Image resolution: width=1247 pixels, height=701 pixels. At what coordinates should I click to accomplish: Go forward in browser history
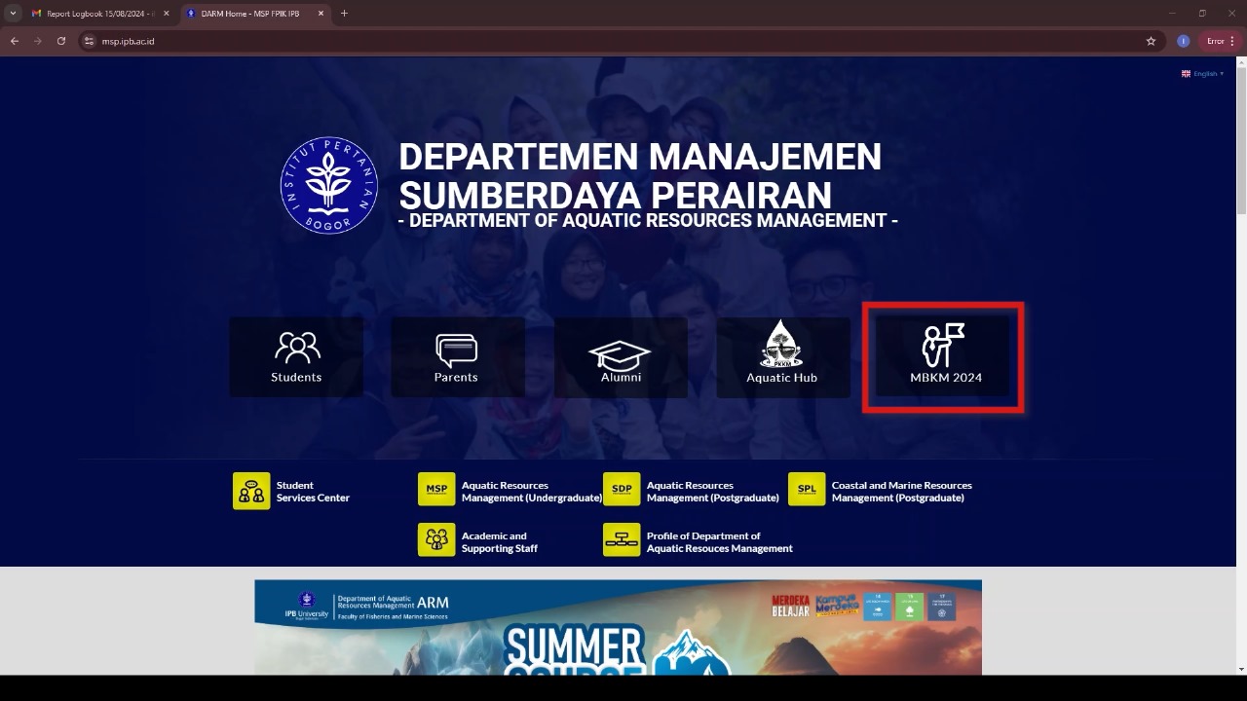[38, 41]
